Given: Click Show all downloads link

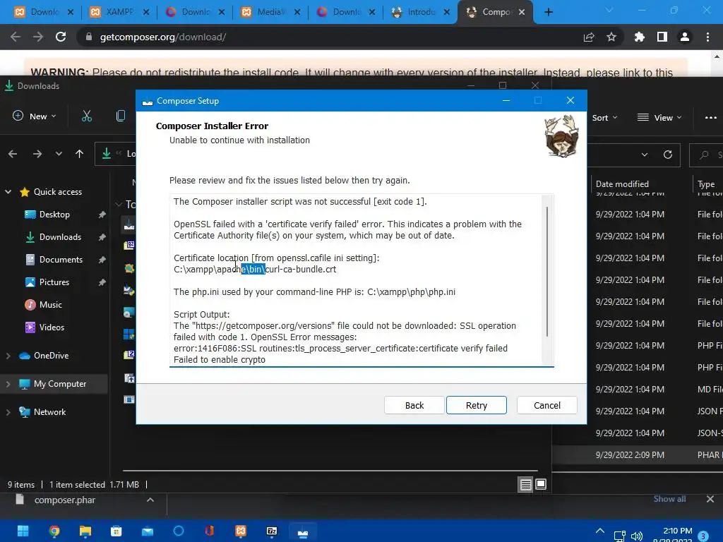Looking at the screenshot, I should point(669,499).
